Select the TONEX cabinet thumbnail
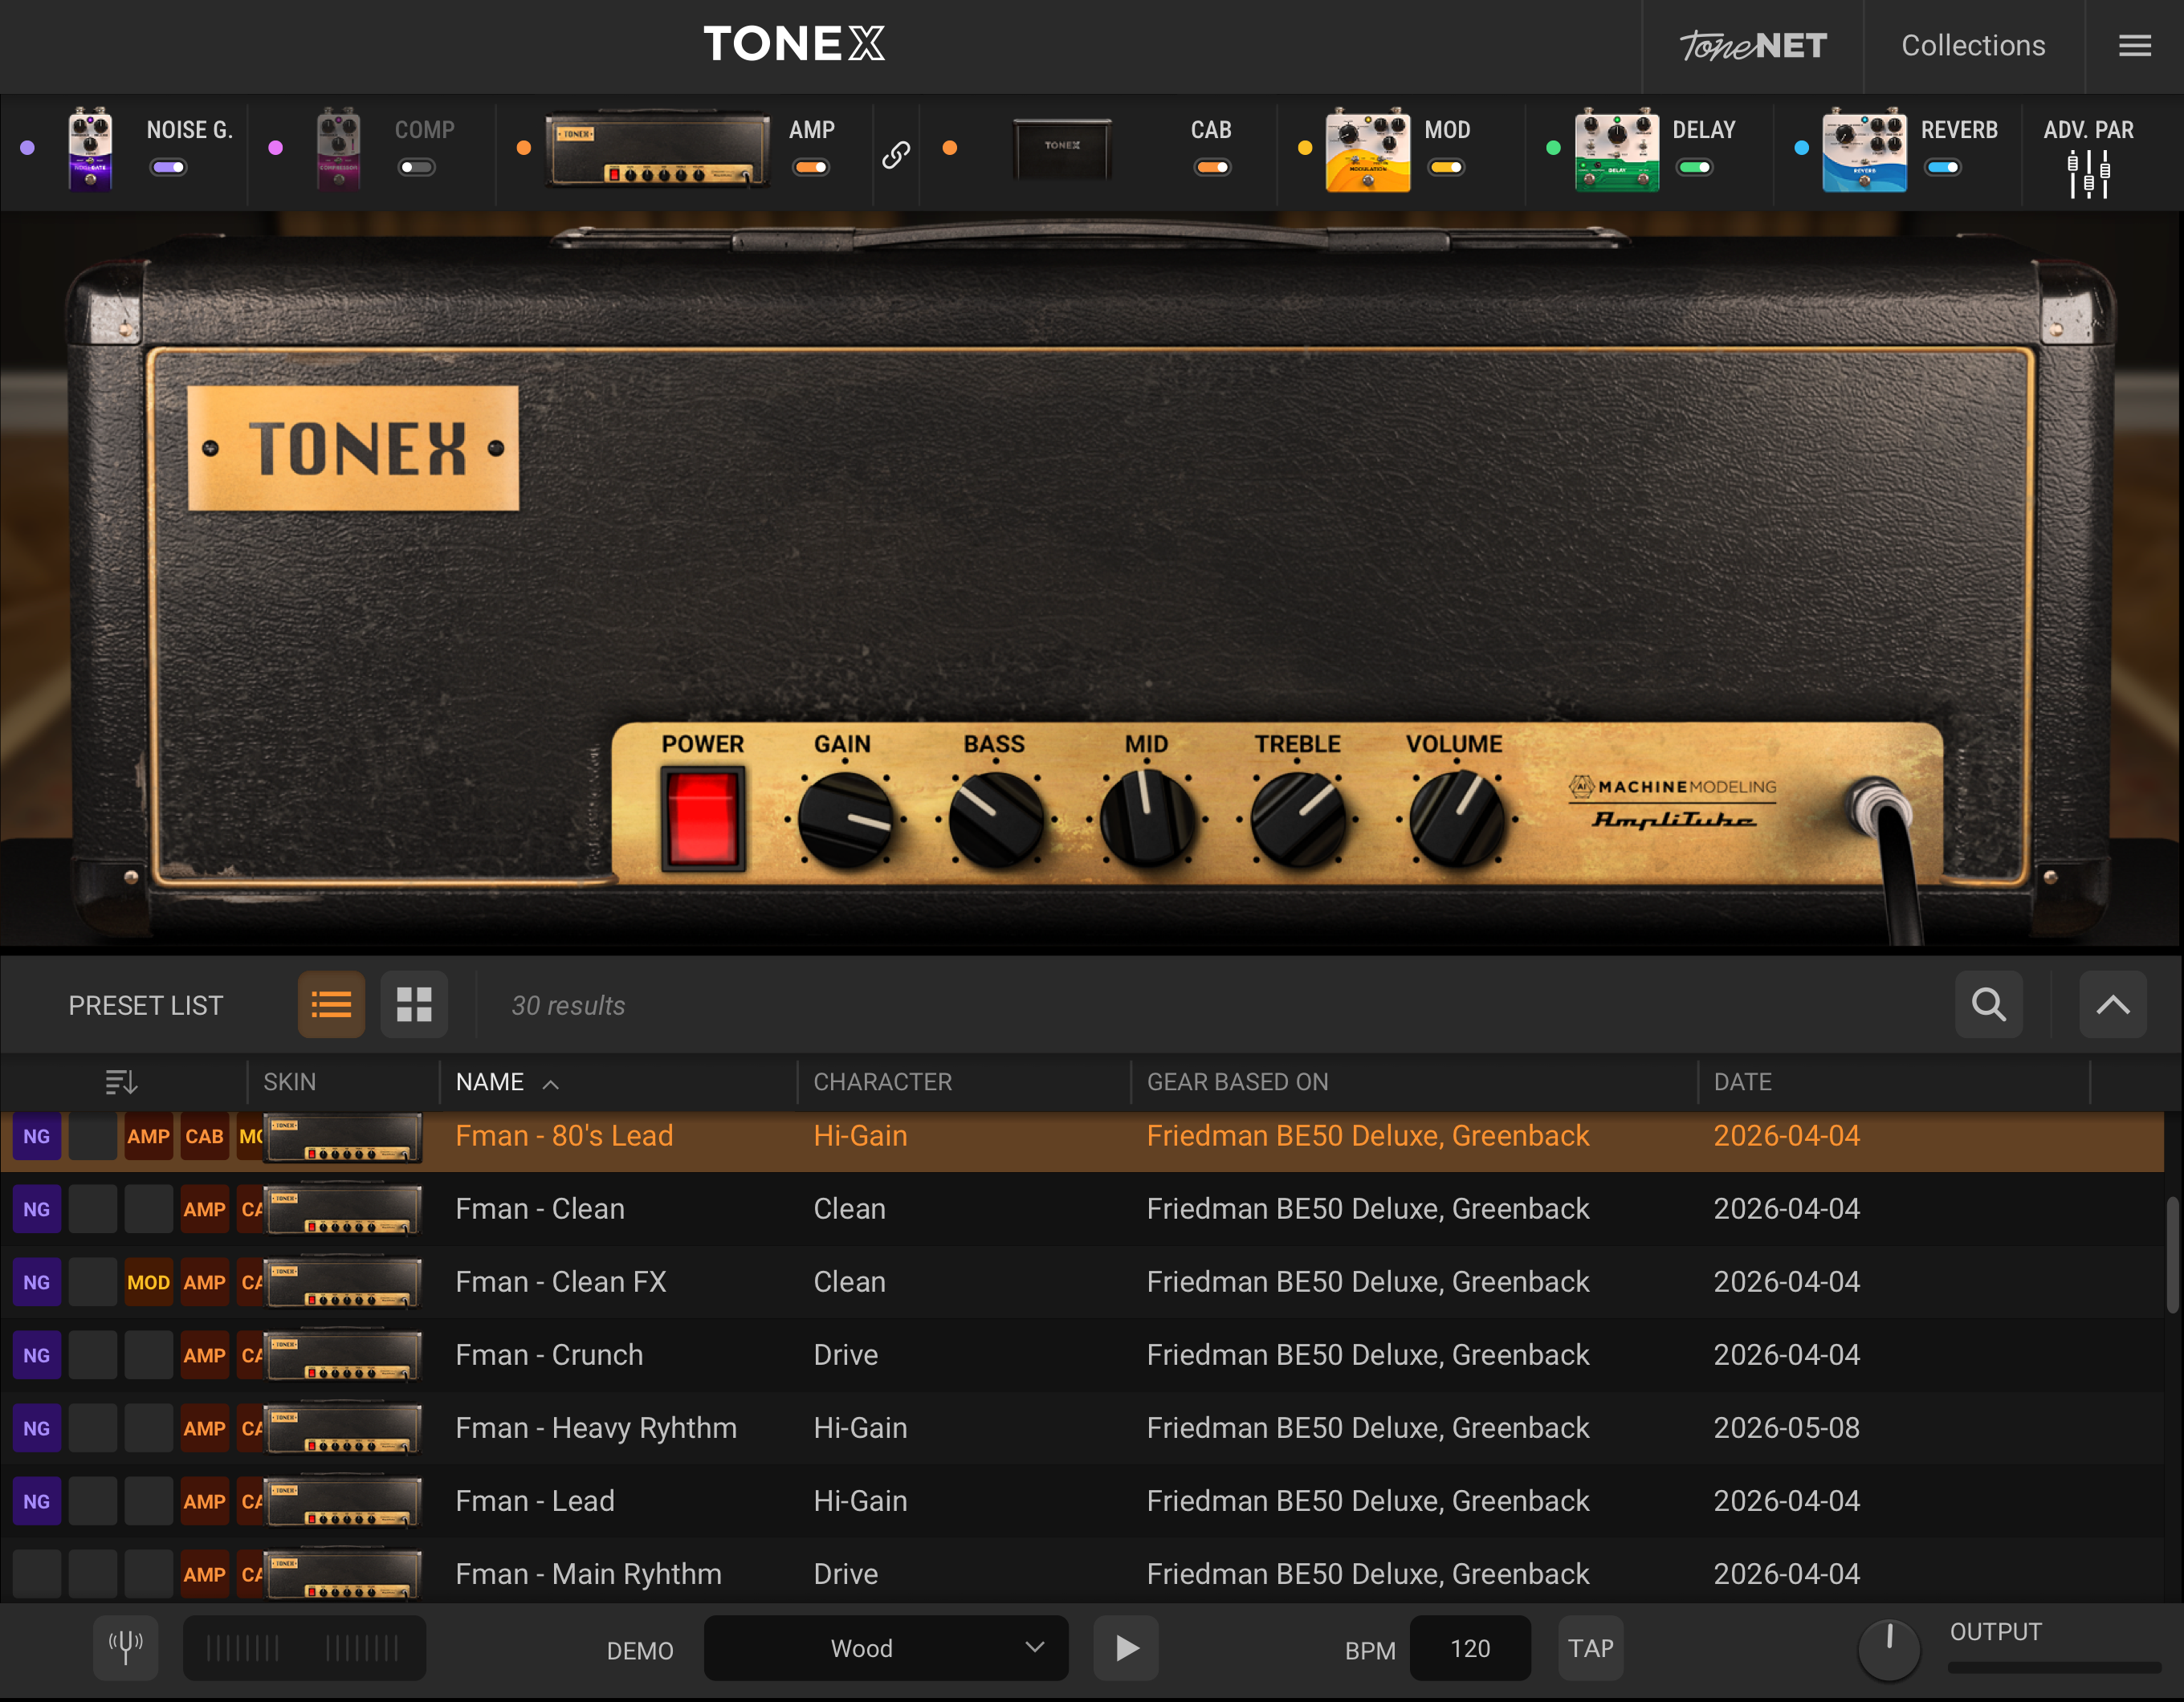Viewport: 2184px width, 1702px height. click(x=1062, y=149)
